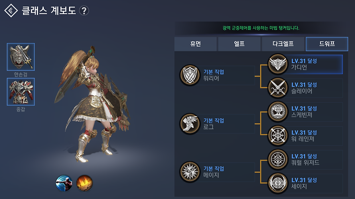
Task: Switch to the 다크엘프 race tab
Action: 283,44
